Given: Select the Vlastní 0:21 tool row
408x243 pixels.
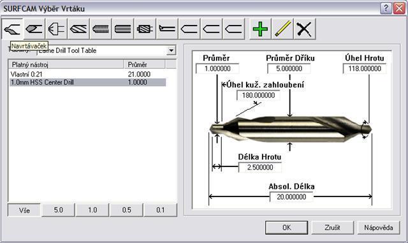Looking at the screenshot, I should pos(87,74).
